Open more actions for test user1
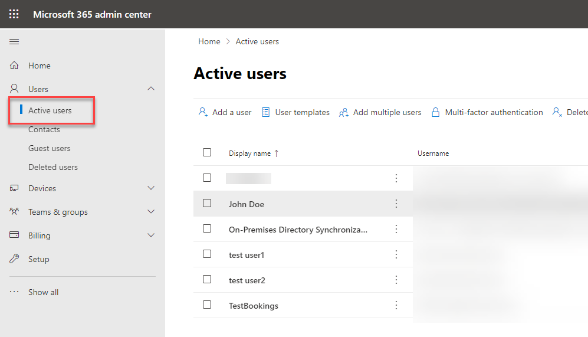 click(x=396, y=255)
